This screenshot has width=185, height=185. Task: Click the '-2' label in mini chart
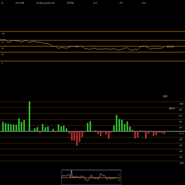119,180
